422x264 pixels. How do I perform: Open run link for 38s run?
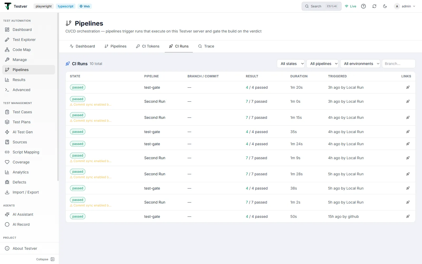(x=408, y=188)
